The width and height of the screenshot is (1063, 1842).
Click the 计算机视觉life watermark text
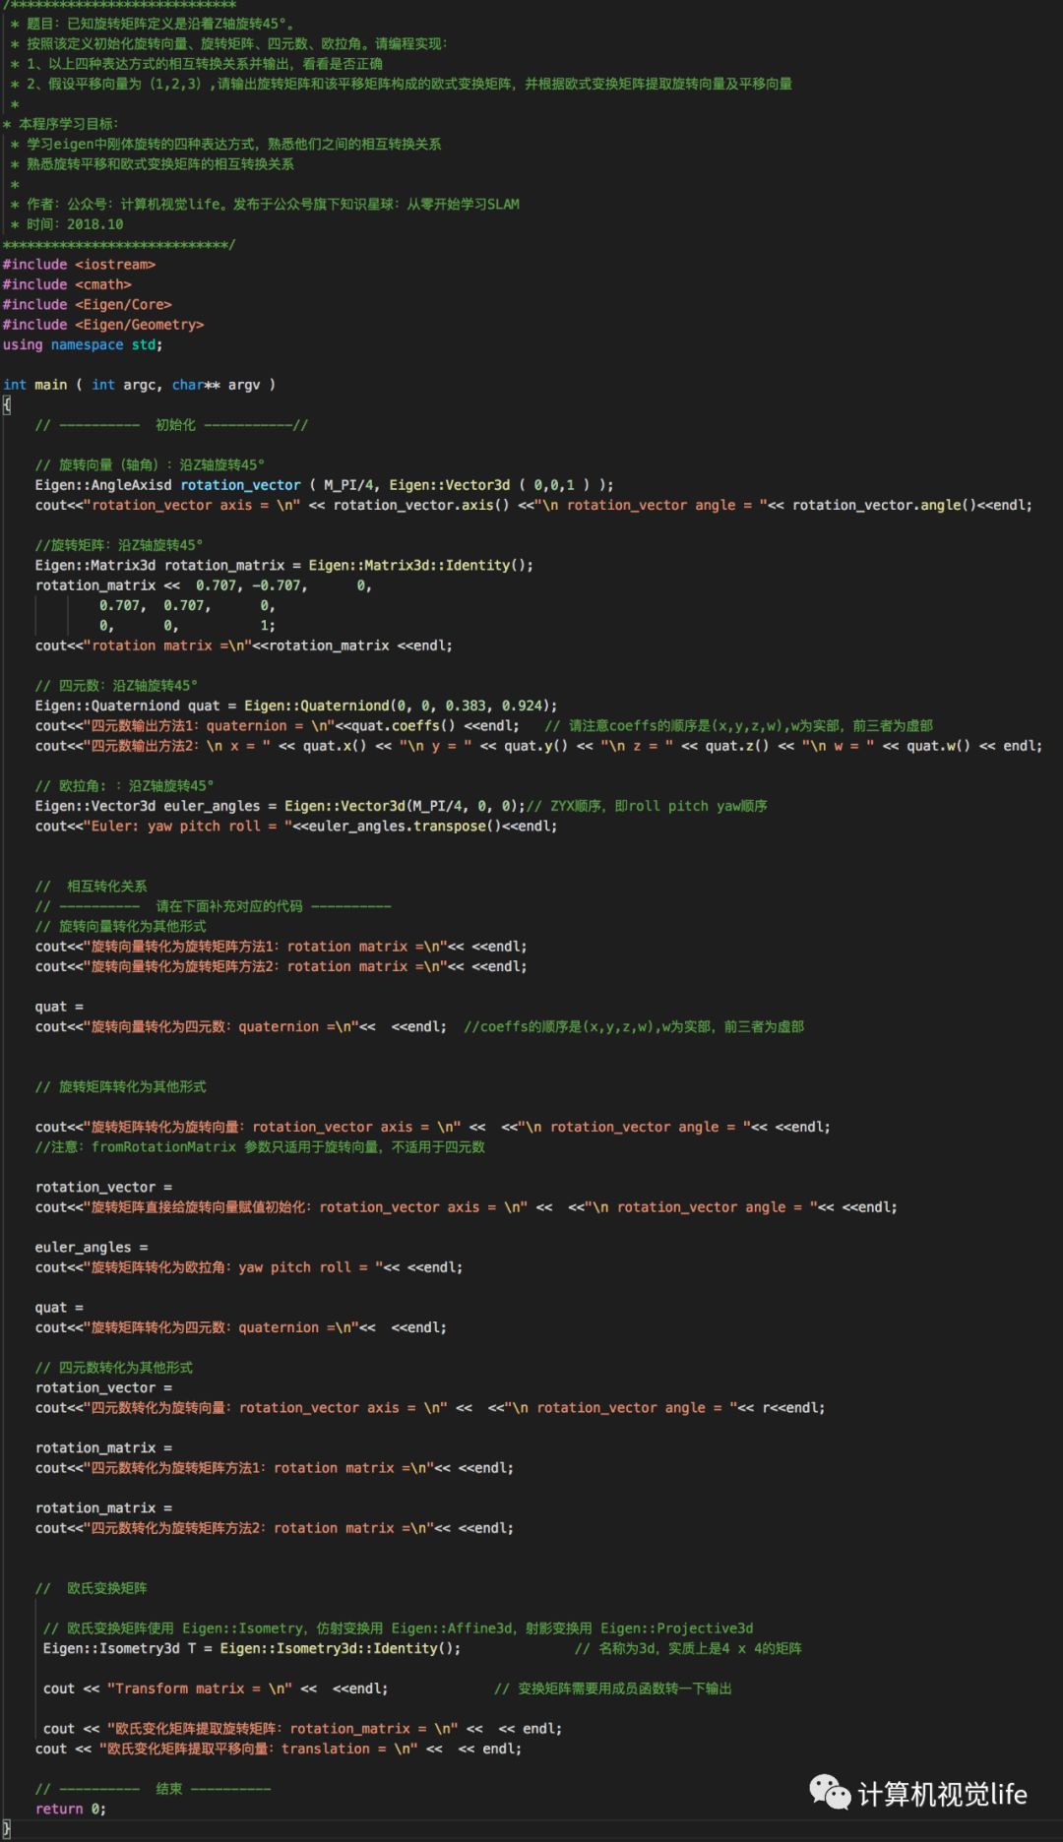tap(942, 1794)
